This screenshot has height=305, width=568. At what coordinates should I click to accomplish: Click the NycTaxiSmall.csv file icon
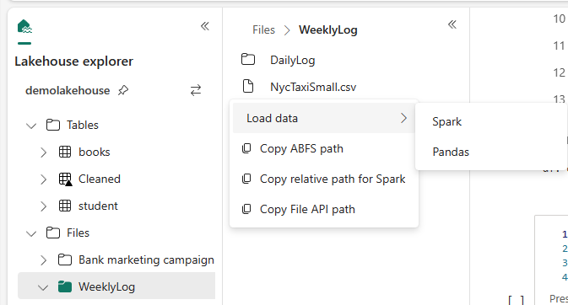point(248,87)
